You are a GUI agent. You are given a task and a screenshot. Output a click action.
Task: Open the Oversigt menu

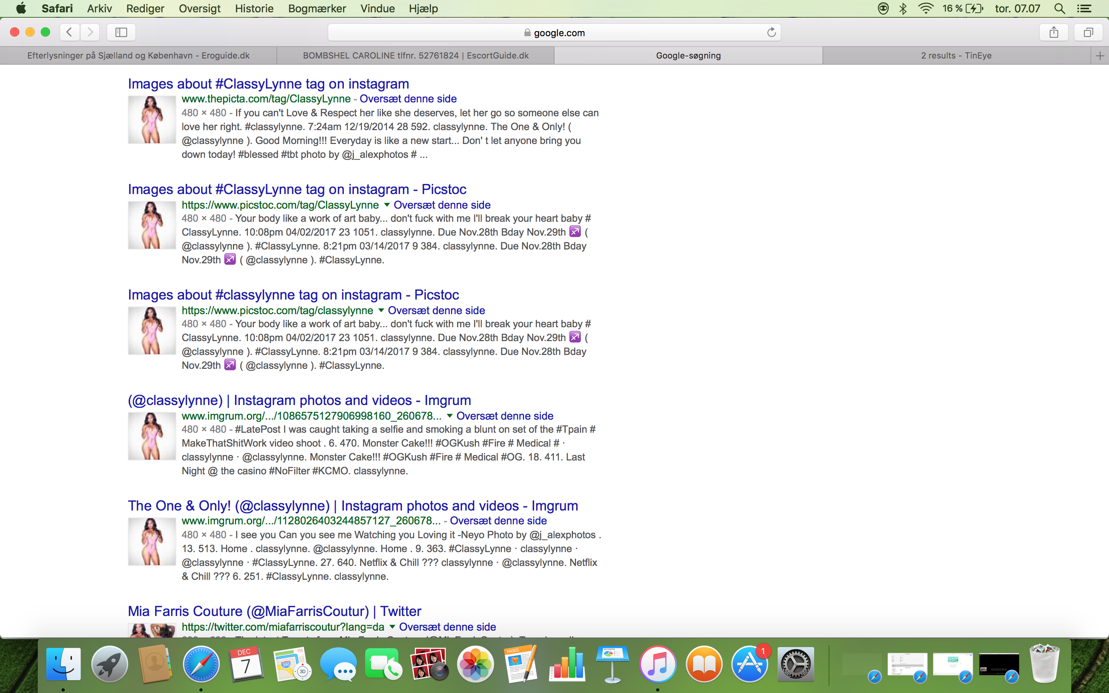pyautogui.click(x=199, y=8)
